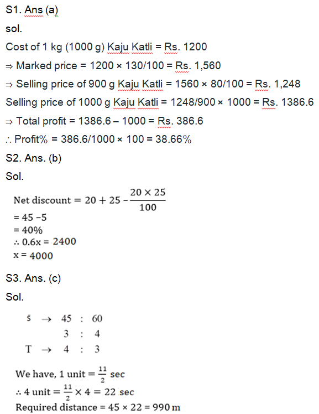Viewport: 319px width, 414px height.
Task: Click the 'sol.' label under S1
Action: click(x=14, y=29)
